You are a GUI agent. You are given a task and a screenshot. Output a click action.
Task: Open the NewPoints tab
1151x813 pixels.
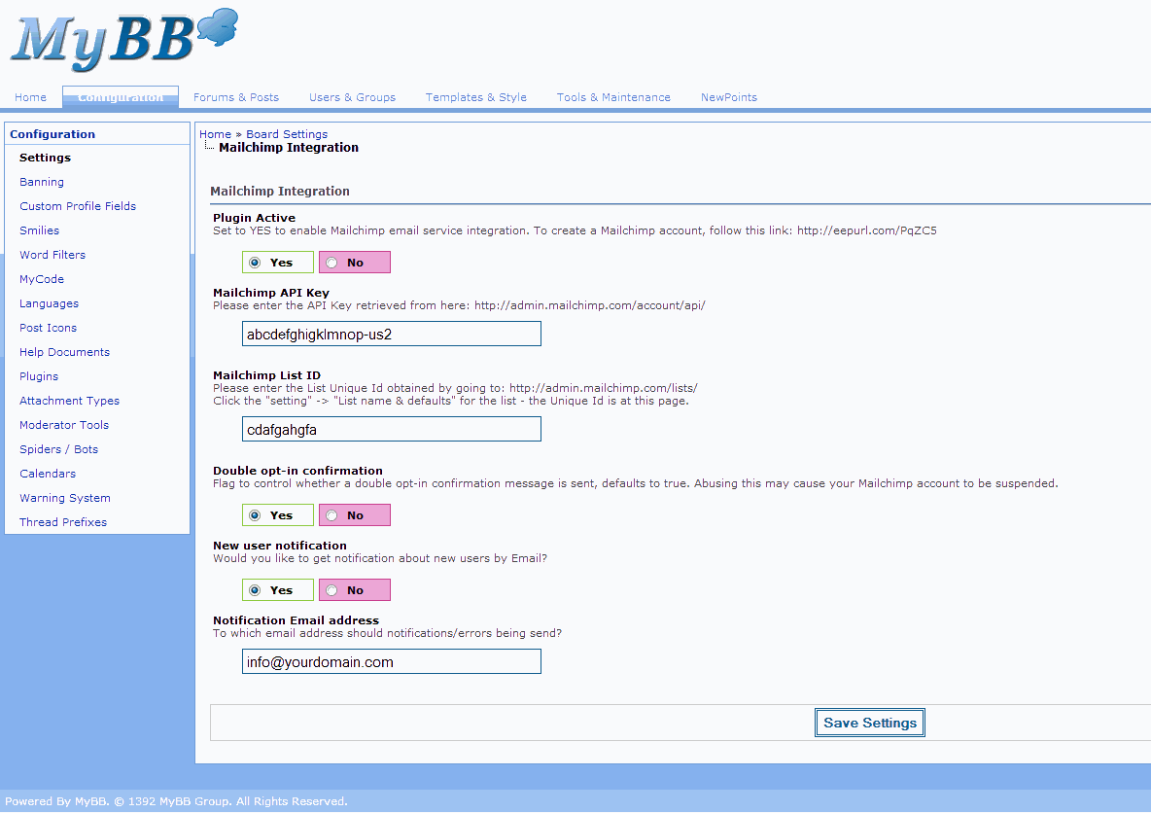point(729,97)
